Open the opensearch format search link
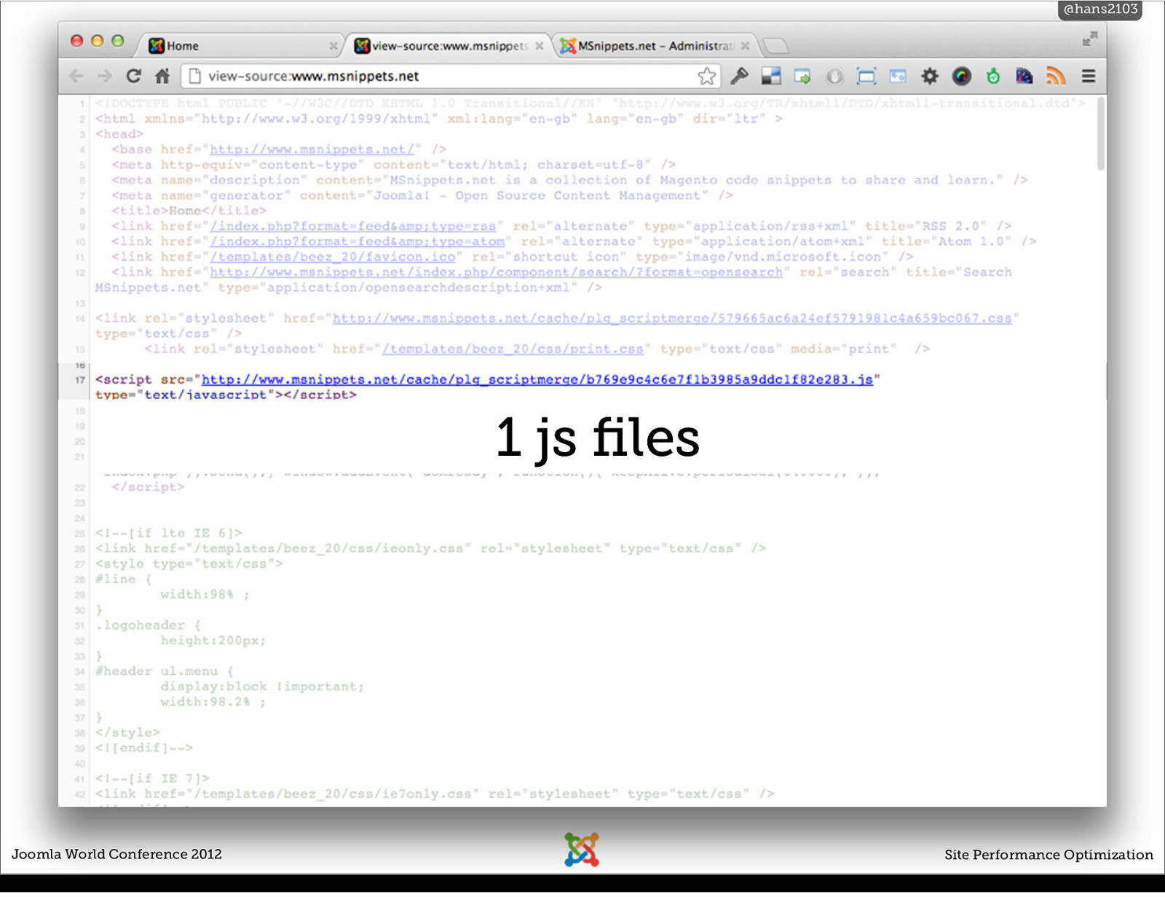 496,272
